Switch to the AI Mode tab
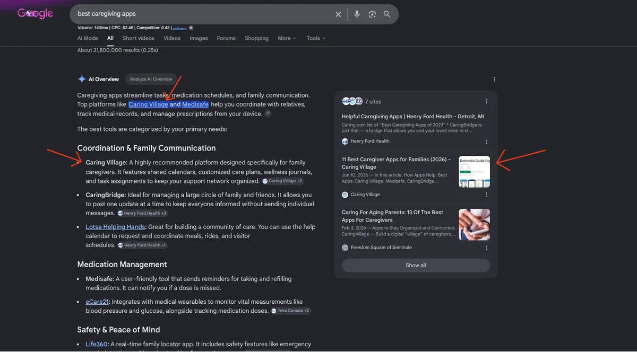Screen dimensions: 637x352 coord(88,38)
